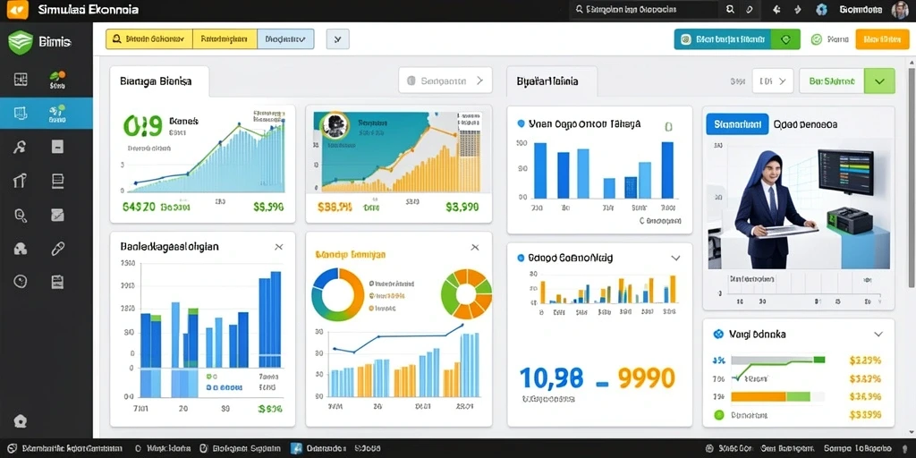Expand the green dropdown arrow next to Bu Skinnd
This screenshot has width=916, height=458.
click(879, 81)
